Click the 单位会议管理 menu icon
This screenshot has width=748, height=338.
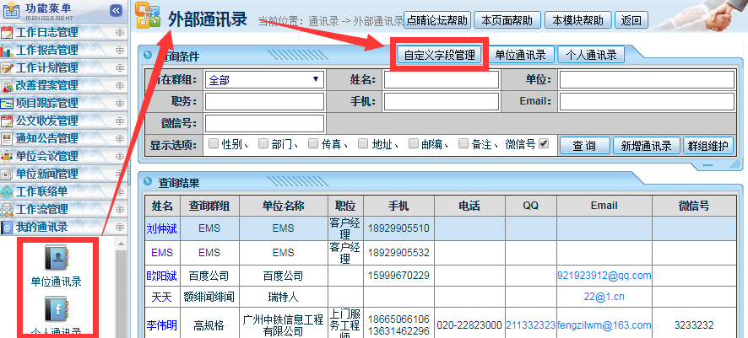8,156
